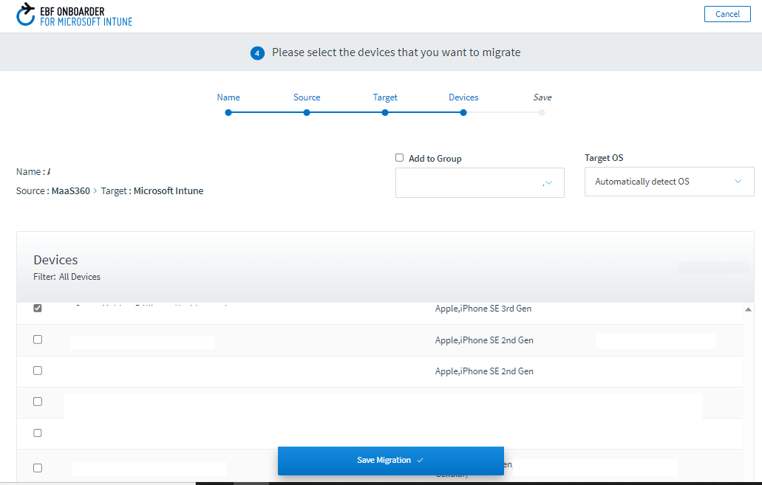The image size is (762, 485).
Task: Check the first device row without a model
Action: 38,402
